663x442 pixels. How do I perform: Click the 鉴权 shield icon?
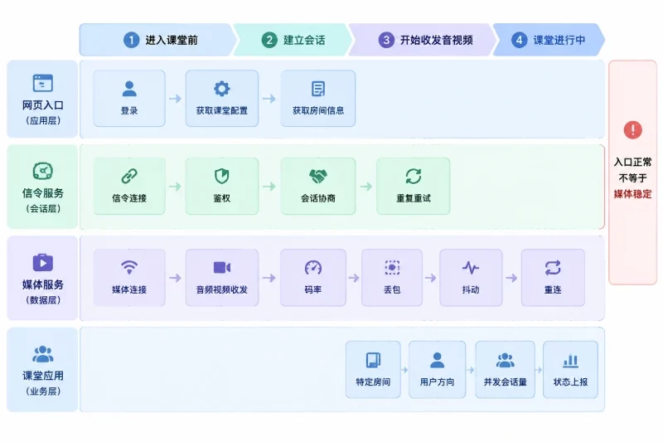pyautogui.click(x=222, y=177)
